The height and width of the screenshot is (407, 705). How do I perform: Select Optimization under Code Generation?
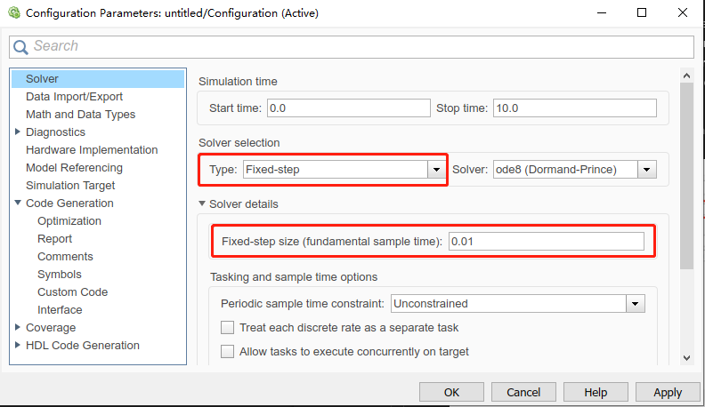click(x=69, y=220)
